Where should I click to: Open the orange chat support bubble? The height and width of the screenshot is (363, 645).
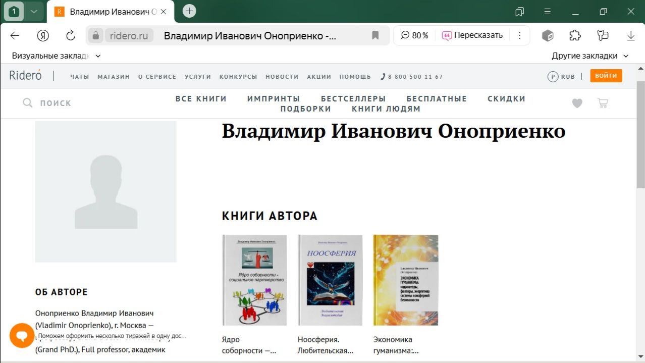(22, 335)
